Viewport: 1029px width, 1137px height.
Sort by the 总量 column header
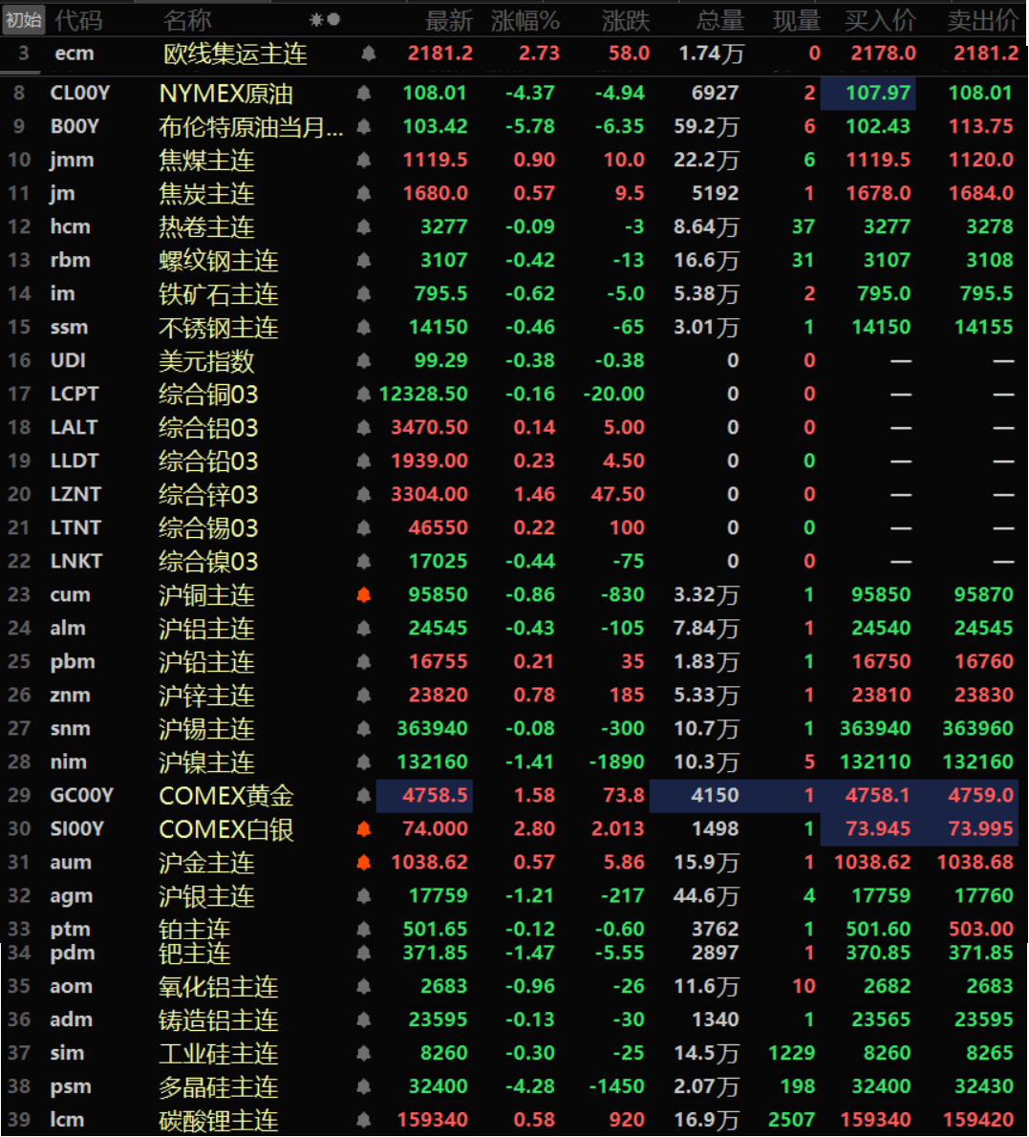coord(719,20)
